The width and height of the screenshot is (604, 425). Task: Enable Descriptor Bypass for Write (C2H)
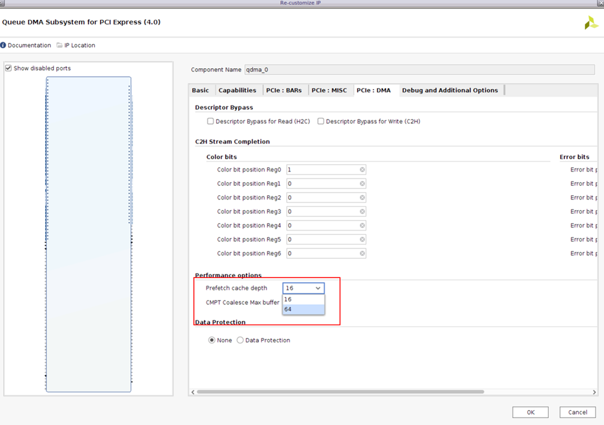coord(321,121)
